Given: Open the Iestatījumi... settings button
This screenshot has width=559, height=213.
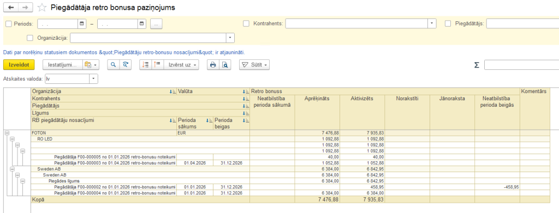Looking at the screenshot, I should point(63,65).
